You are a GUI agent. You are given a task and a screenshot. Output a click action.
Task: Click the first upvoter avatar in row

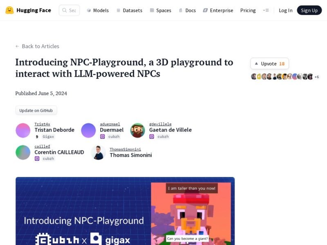pos(253,77)
